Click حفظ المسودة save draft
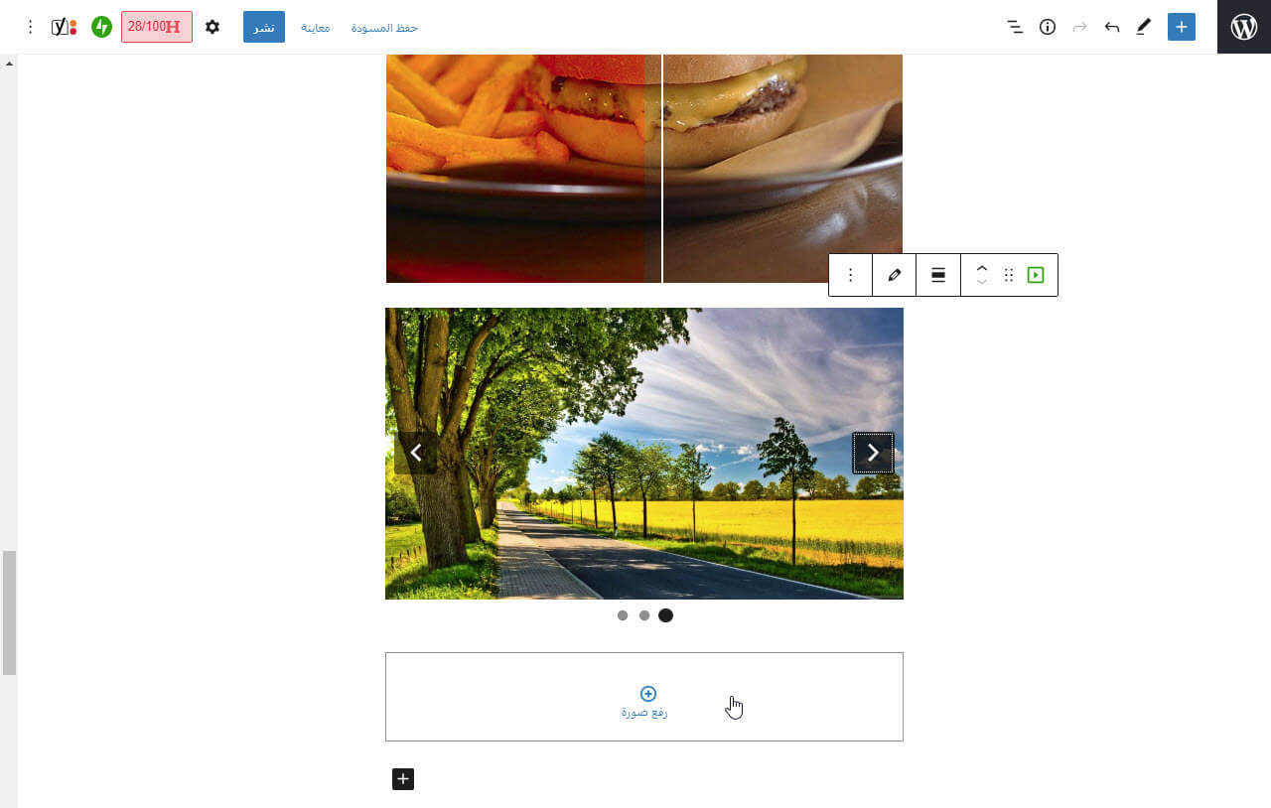Viewport: 1271px width, 808px height. click(384, 28)
